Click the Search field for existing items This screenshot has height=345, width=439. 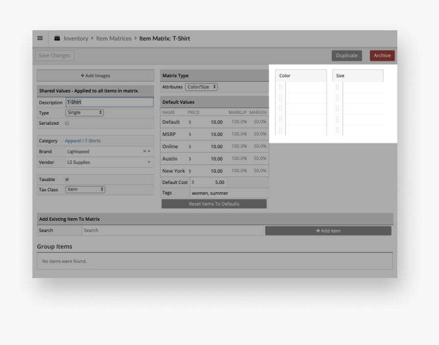tap(173, 231)
